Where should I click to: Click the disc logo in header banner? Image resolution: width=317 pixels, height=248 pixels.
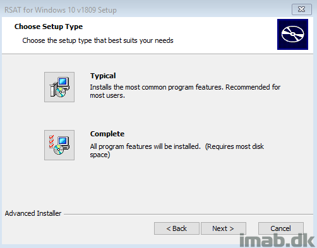click(x=292, y=34)
